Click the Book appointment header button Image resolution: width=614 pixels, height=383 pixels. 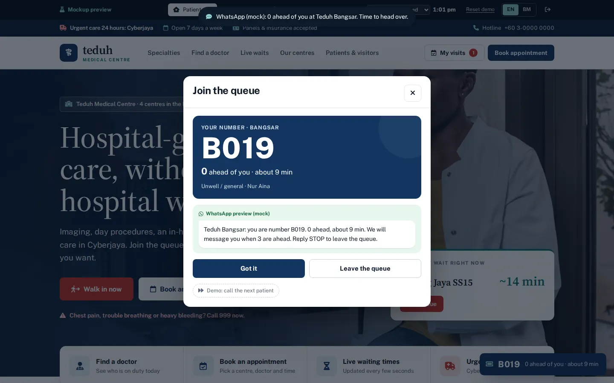521,53
